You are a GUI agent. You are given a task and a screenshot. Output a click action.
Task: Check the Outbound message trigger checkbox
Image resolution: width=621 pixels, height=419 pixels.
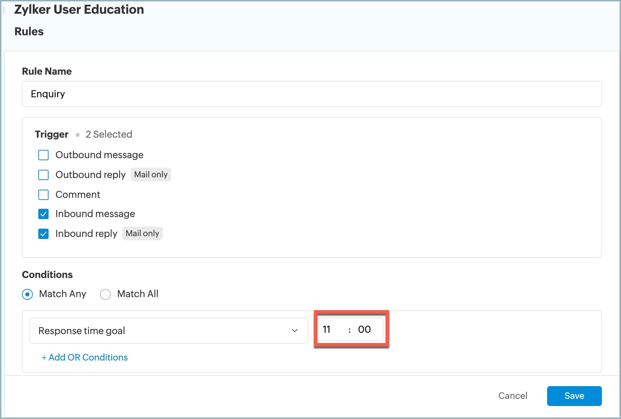pos(43,155)
